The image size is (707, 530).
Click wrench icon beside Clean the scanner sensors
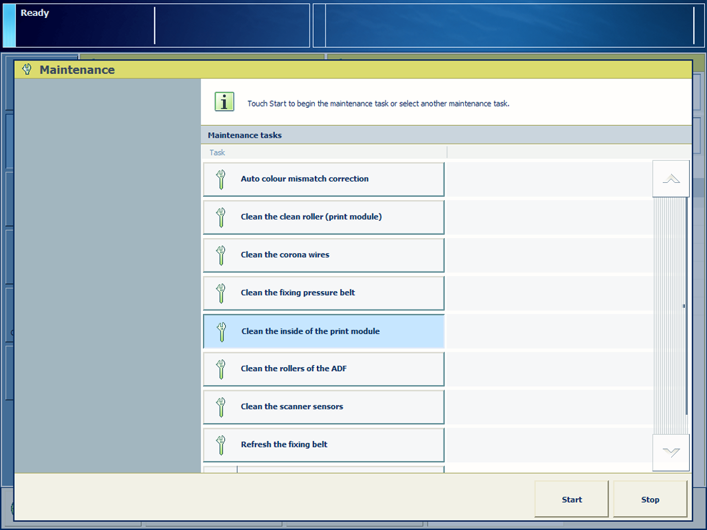(x=221, y=407)
